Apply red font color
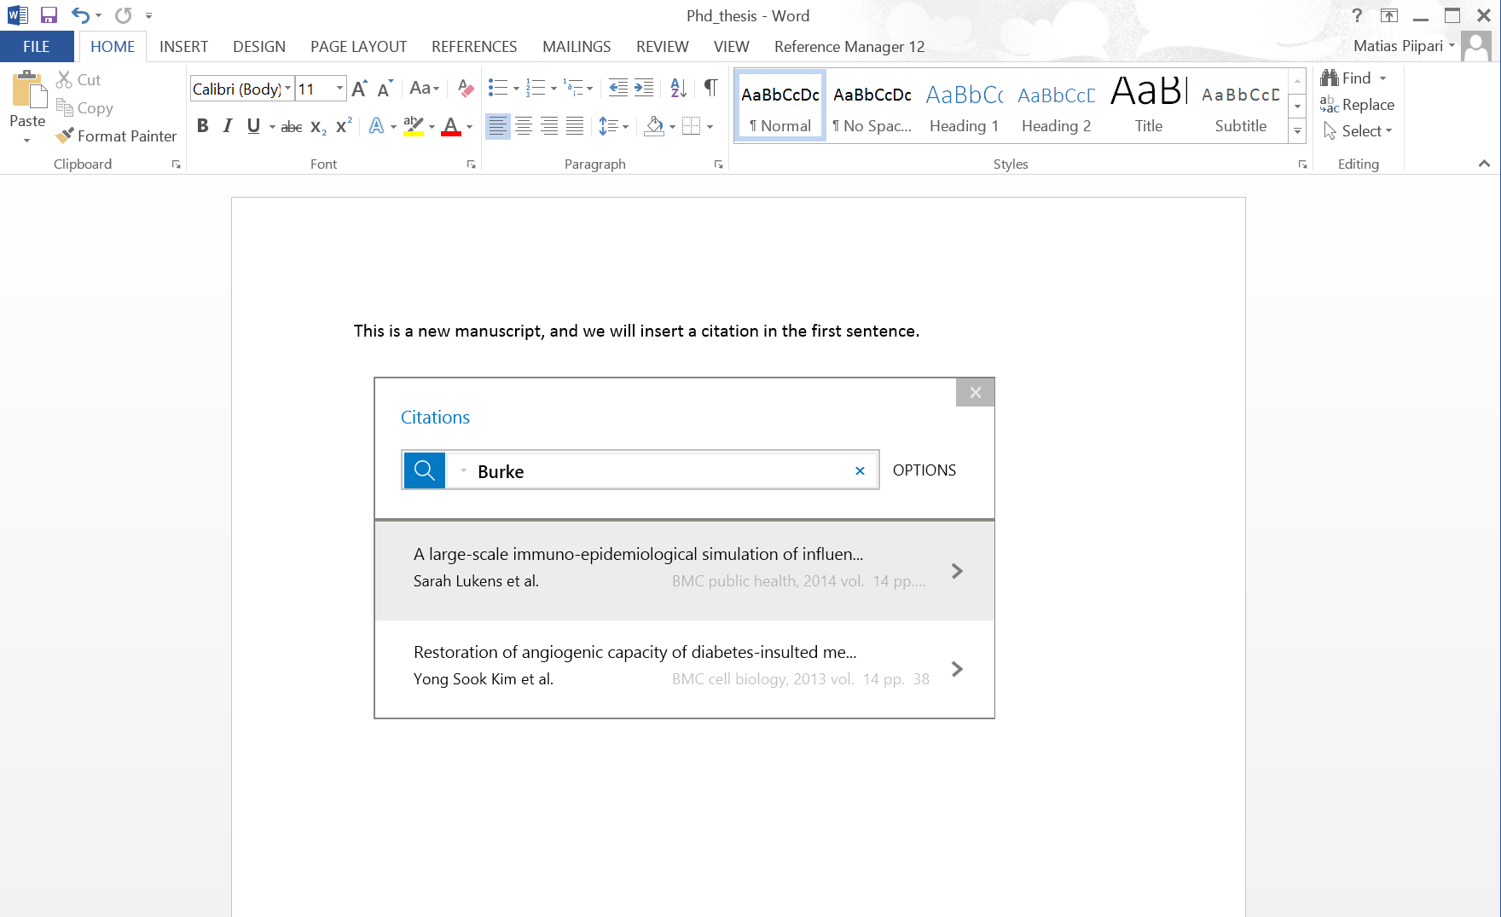The width and height of the screenshot is (1501, 917). click(x=451, y=126)
